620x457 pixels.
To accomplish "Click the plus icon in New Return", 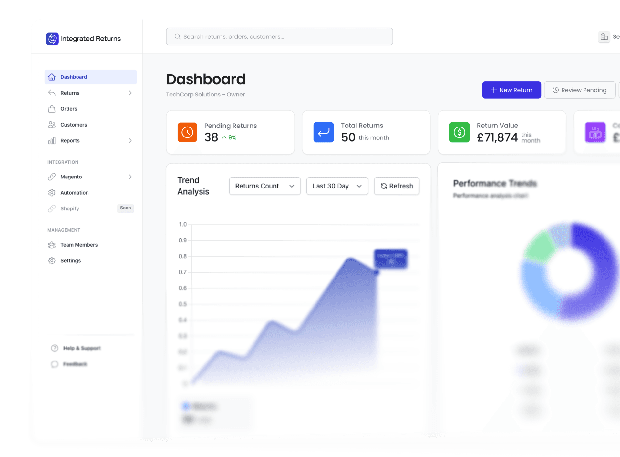I will coord(493,90).
